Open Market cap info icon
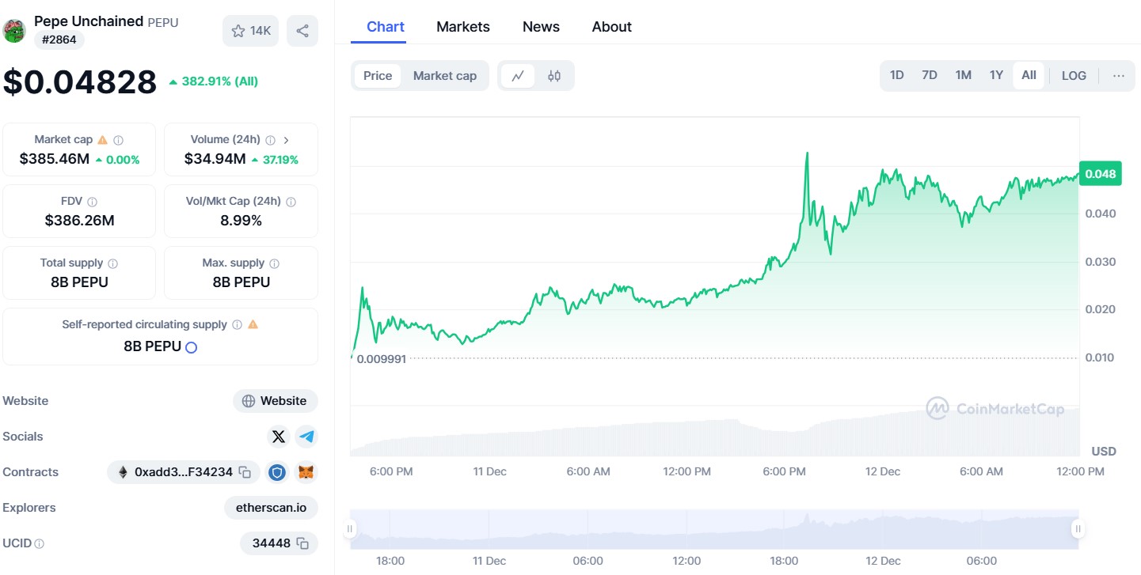 [118, 140]
